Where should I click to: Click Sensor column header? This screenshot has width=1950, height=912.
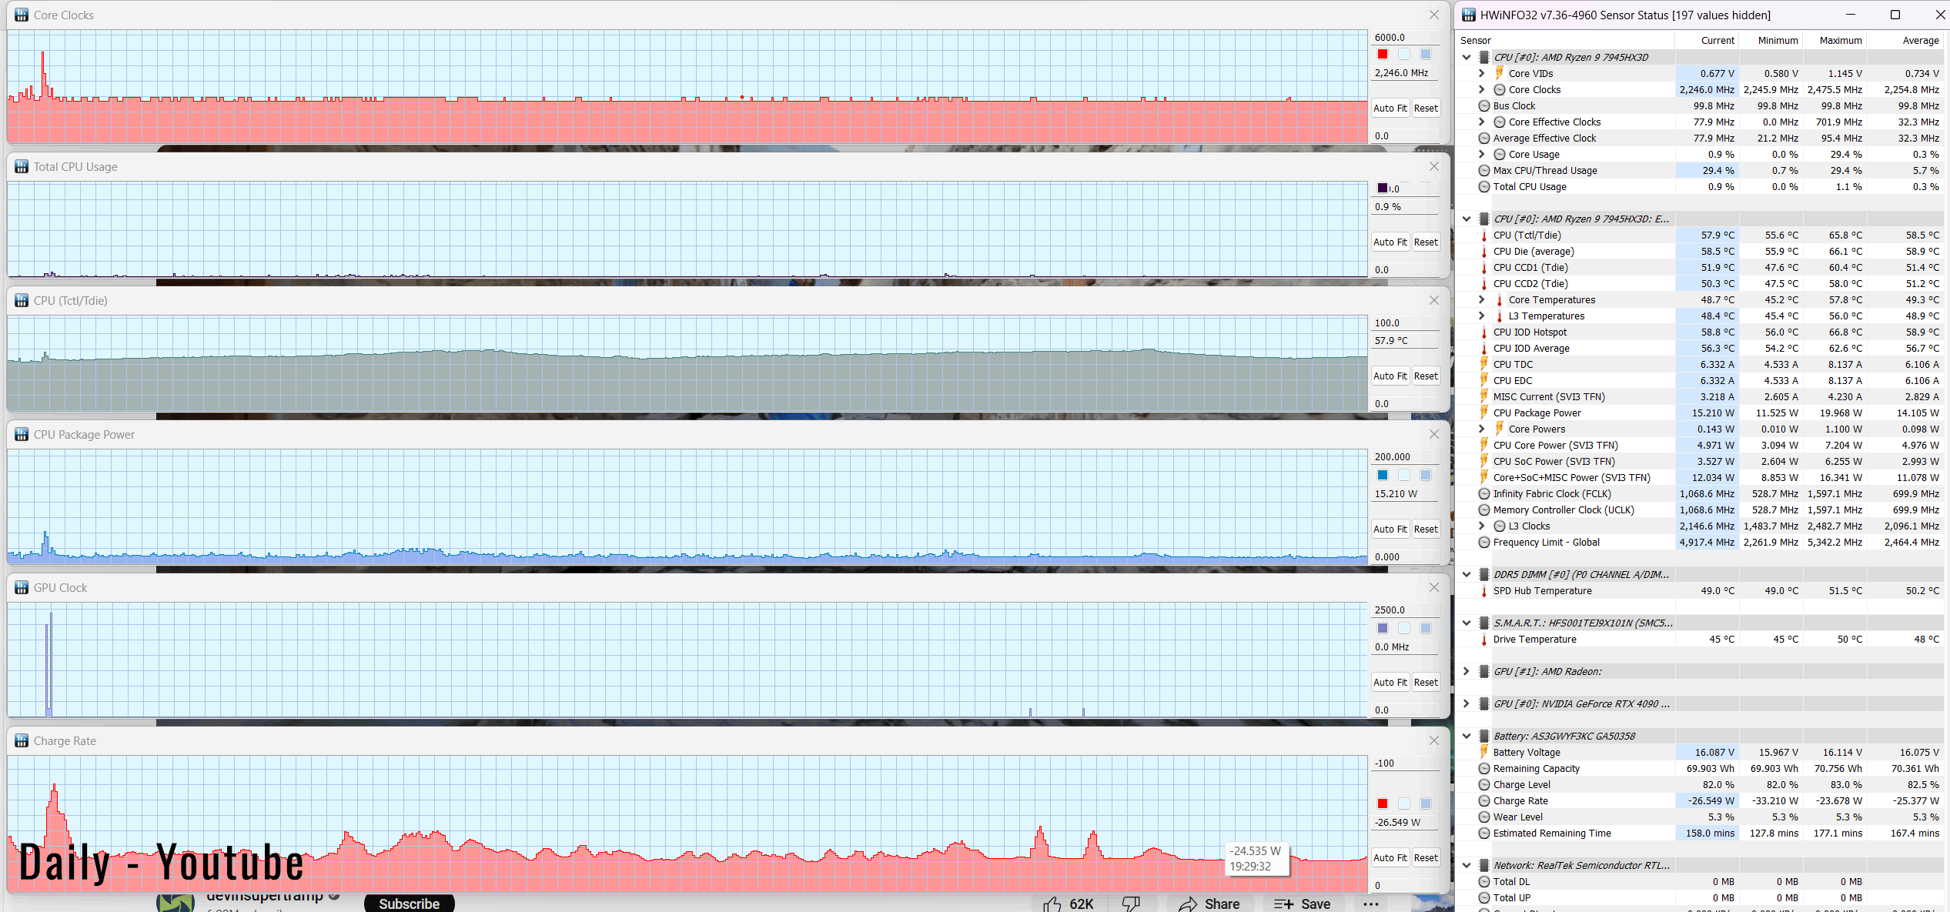click(1566, 40)
